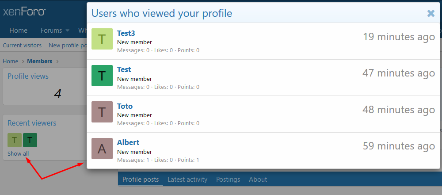
Task: Click dark green avatar under Recent viewers
Action: pyautogui.click(x=30, y=140)
